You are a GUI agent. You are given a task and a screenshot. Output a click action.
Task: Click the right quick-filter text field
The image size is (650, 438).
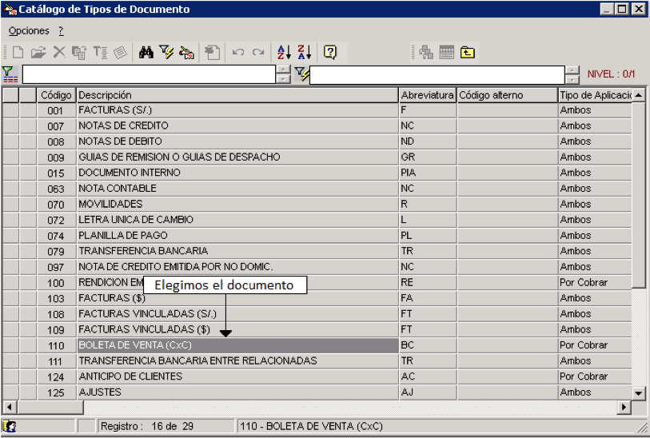(x=437, y=75)
